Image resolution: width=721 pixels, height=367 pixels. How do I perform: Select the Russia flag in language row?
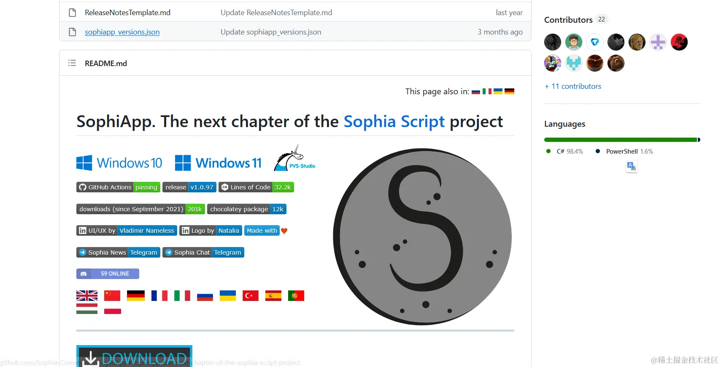click(205, 296)
